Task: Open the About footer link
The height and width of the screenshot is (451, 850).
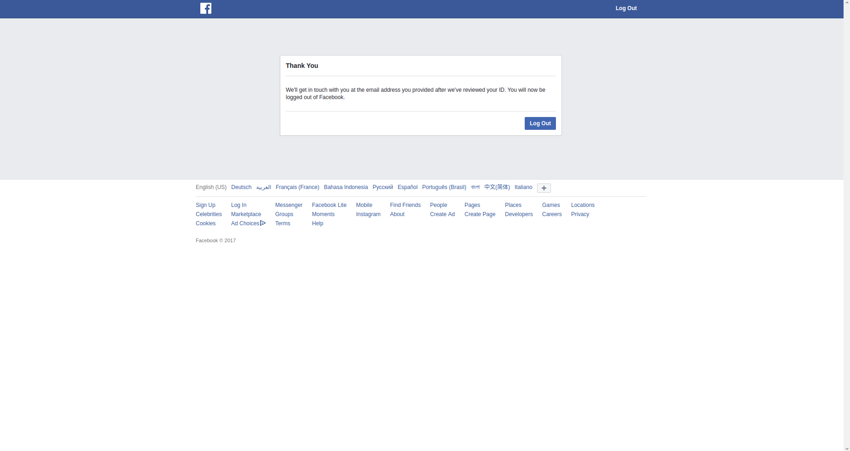Action: pos(397,214)
